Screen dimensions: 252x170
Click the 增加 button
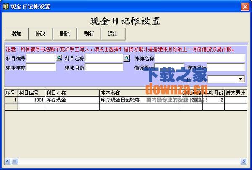point(16,34)
